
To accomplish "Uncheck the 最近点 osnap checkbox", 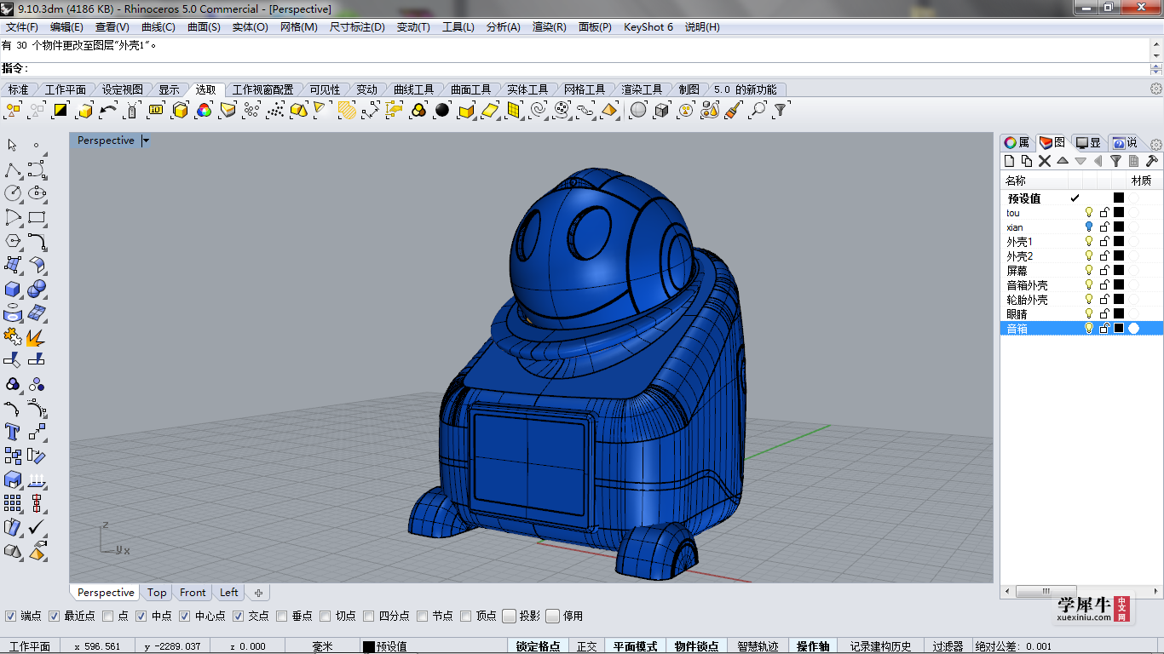I will pyautogui.click(x=55, y=616).
